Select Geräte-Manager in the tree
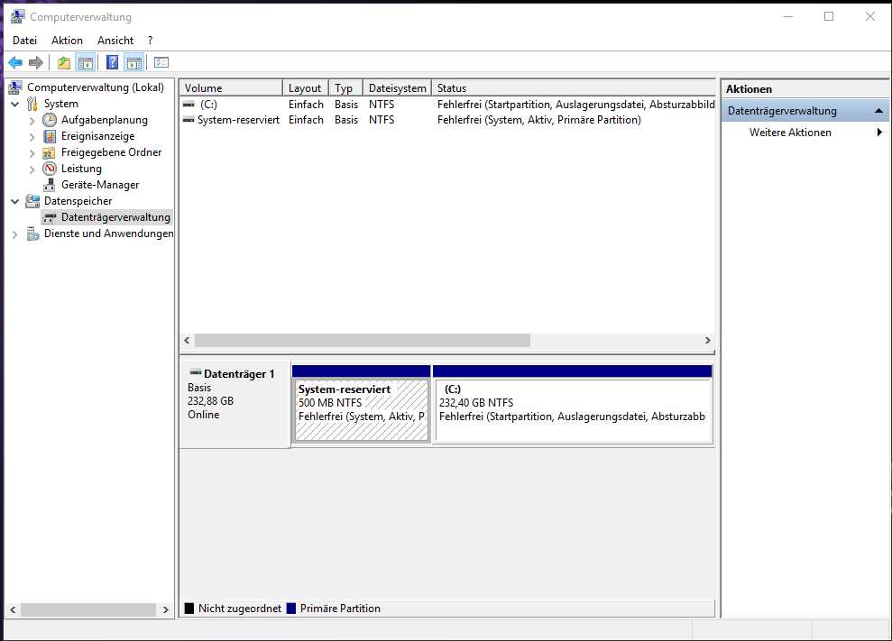The height and width of the screenshot is (641, 892). point(100,185)
